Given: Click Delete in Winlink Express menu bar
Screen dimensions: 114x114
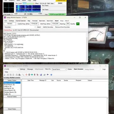Looking at the screenshot, I should click(x=70, y=69).
